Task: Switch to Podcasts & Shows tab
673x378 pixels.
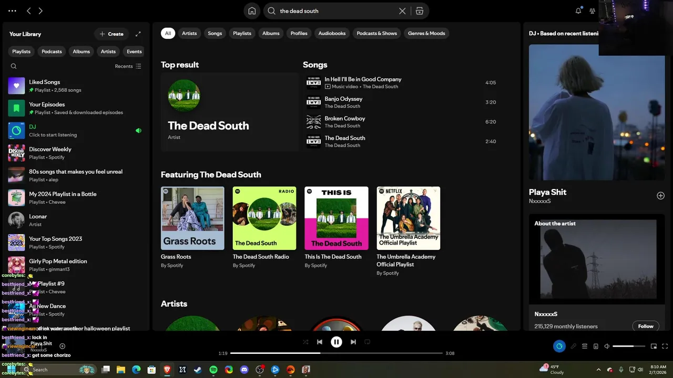Action: 377,33
